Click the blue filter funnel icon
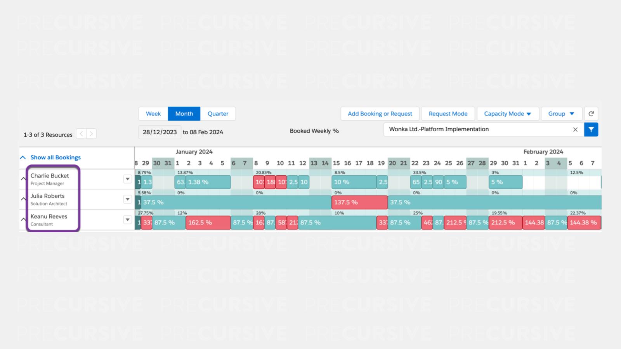This screenshot has height=349, width=621. click(591, 130)
